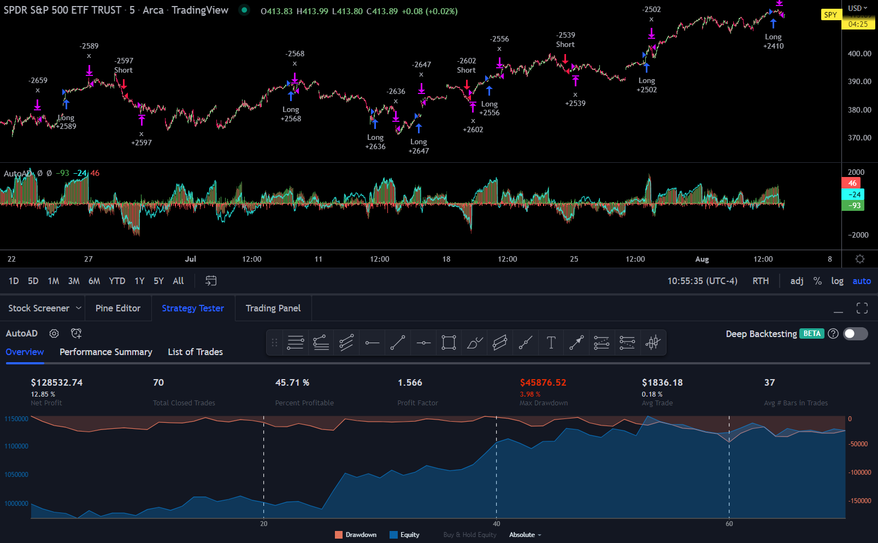Toggle adj dividend adjustment
The width and height of the screenshot is (878, 543).
(x=797, y=281)
